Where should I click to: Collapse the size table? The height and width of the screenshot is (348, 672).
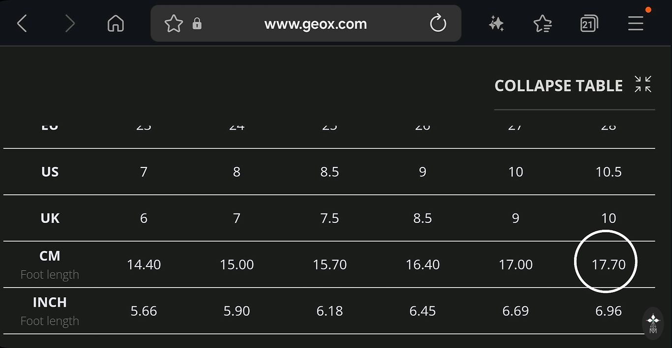tap(558, 86)
